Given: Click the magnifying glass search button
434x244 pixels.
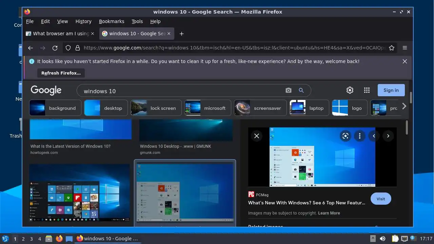Looking at the screenshot, I should point(301,90).
